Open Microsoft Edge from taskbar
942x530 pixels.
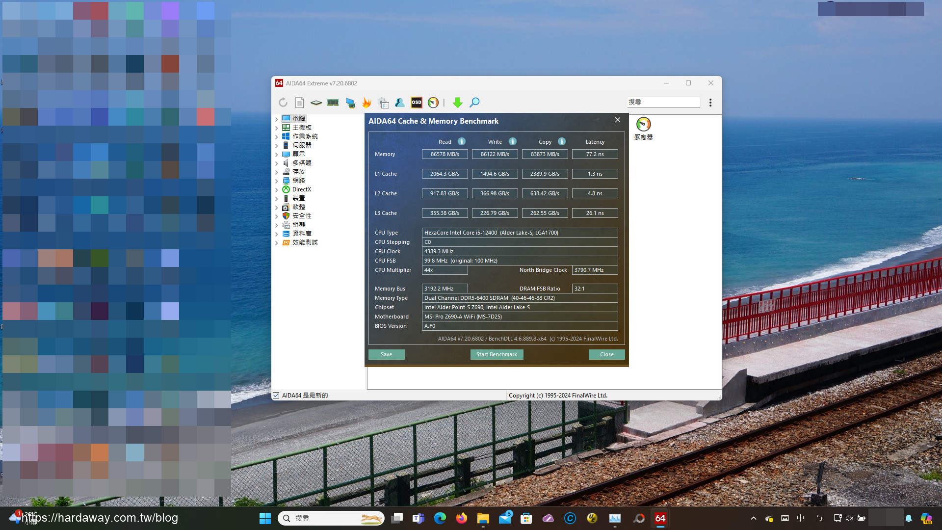(440, 518)
